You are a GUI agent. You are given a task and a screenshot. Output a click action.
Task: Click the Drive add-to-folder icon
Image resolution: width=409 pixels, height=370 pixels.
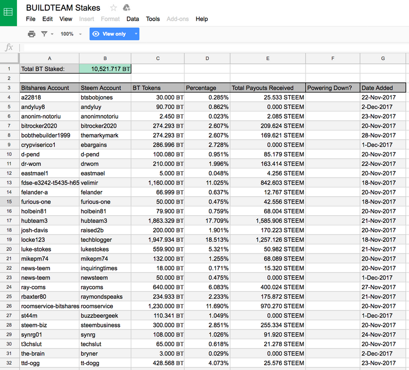(127, 8)
